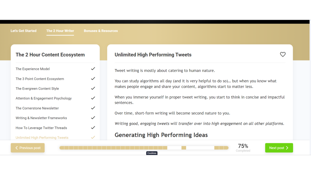Toggle checkmark for The 3 Point Content Ecosystem
Viewport: 311px width, 175px height.
coord(93,79)
